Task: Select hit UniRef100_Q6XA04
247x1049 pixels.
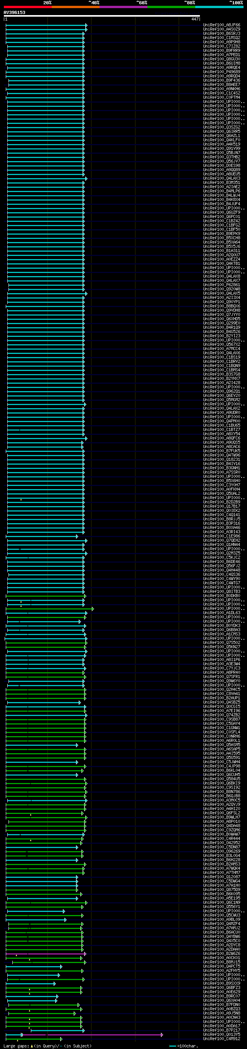Action: pos(222,1000)
